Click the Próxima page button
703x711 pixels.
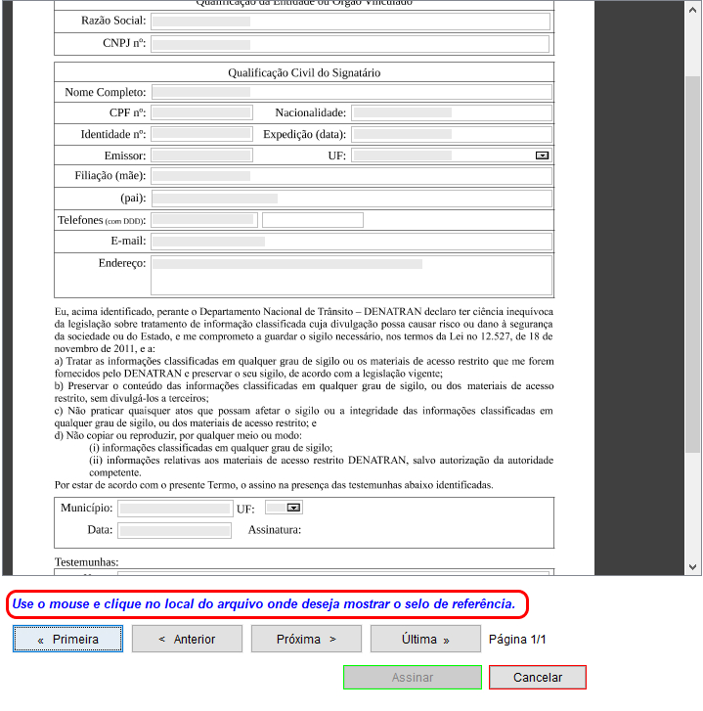tap(306, 639)
